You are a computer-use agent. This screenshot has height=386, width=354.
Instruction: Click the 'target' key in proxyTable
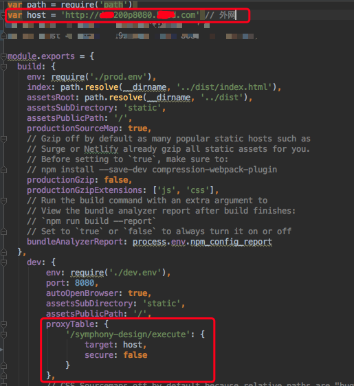pos(99,345)
